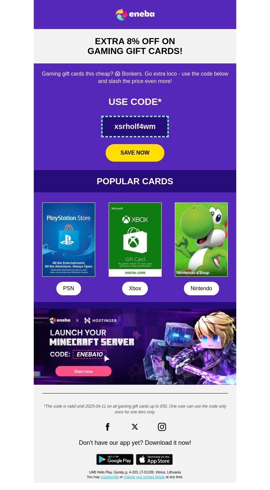Follow change your contact details link
270x490 pixels.
coord(144,477)
